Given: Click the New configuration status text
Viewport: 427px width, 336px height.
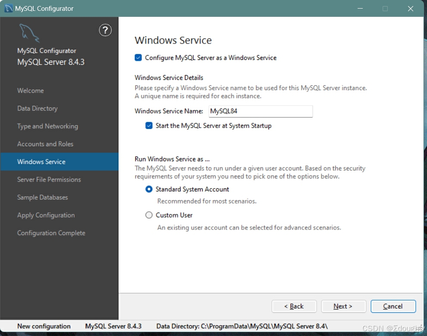Looking at the screenshot, I should click(x=44, y=326).
